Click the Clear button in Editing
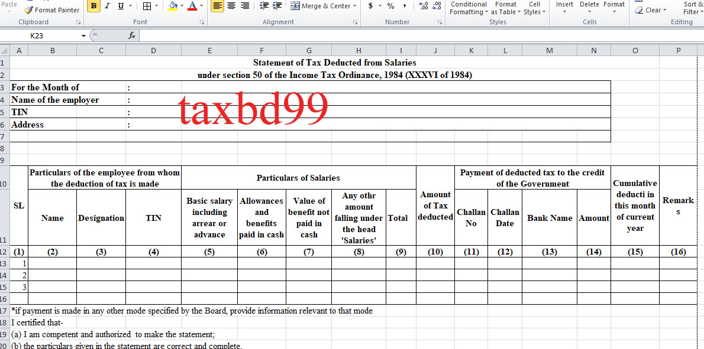 pyautogui.click(x=649, y=10)
